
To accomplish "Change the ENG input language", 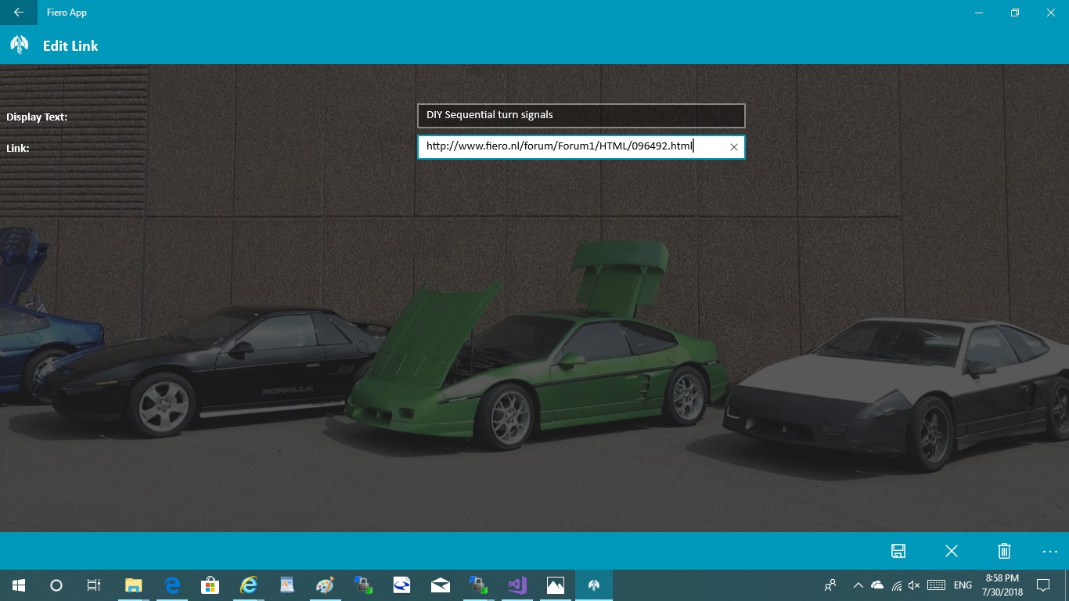I will [x=963, y=585].
